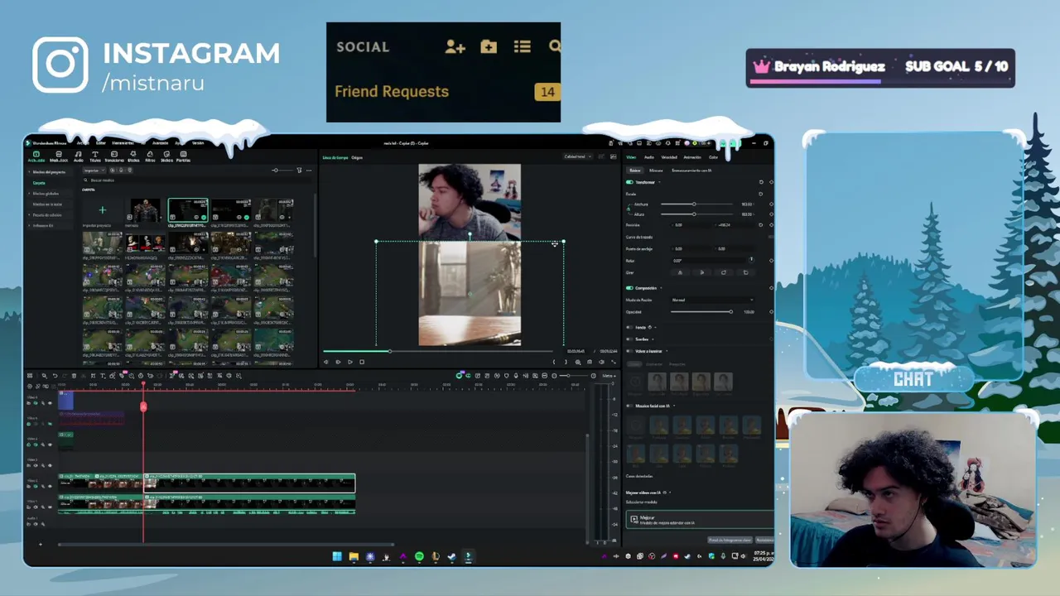Add keyframe diamond for Transformar
1060x596 pixels.
pos(772,182)
